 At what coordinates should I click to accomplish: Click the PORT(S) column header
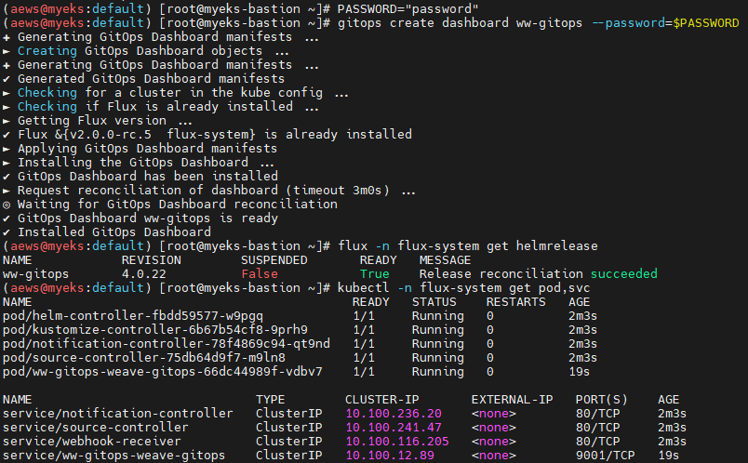coord(601,399)
